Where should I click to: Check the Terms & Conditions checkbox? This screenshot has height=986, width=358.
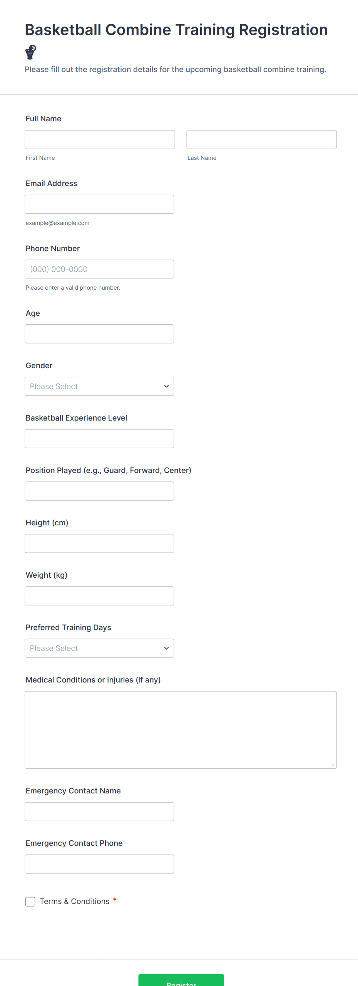[x=30, y=901]
